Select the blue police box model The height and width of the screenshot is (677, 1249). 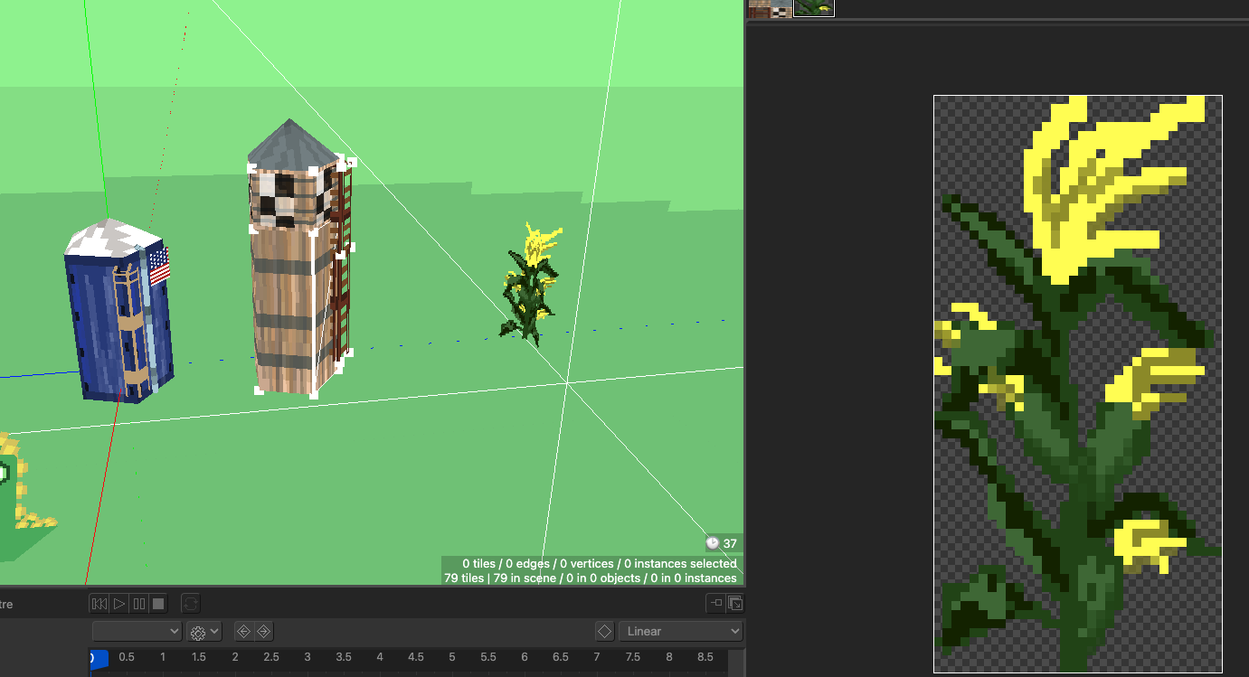point(118,312)
